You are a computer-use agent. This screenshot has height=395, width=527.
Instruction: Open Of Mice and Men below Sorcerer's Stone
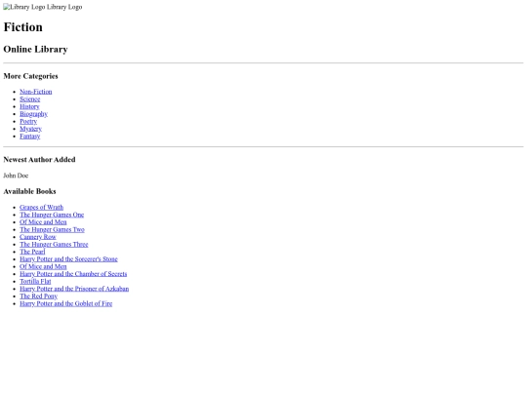coord(43,266)
